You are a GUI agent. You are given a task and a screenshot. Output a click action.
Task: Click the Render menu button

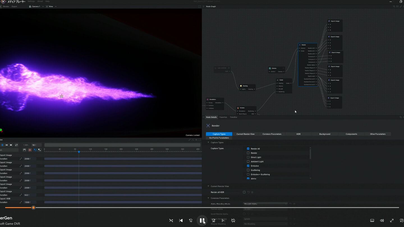click(x=6, y=6)
